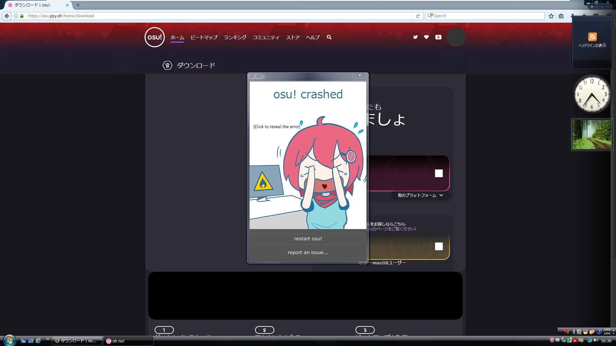Click the user avatar circle in header
The height and width of the screenshot is (346, 616).
pyautogui.click(x=456, y=37)
